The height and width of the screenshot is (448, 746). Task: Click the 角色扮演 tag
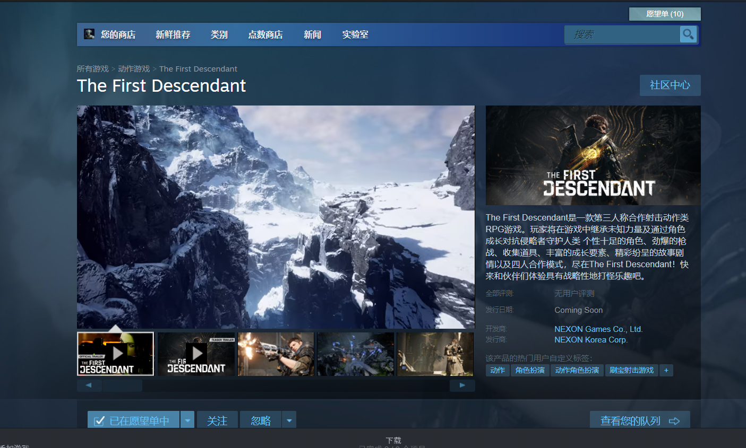pos(530,370)
